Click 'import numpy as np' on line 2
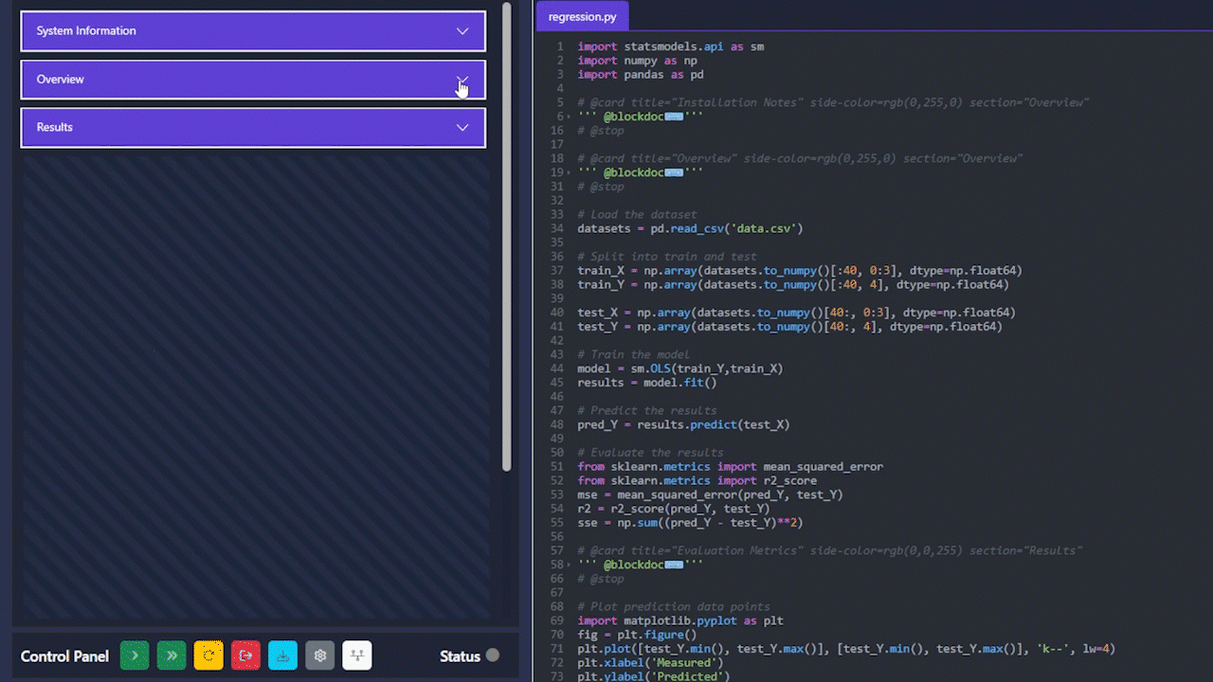This screenshot has width=1213, height=682. click(638, 61)
